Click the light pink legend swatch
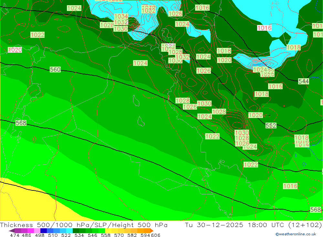Image resolution: width=323 pixels, height=237 pixels. [37, 231]
